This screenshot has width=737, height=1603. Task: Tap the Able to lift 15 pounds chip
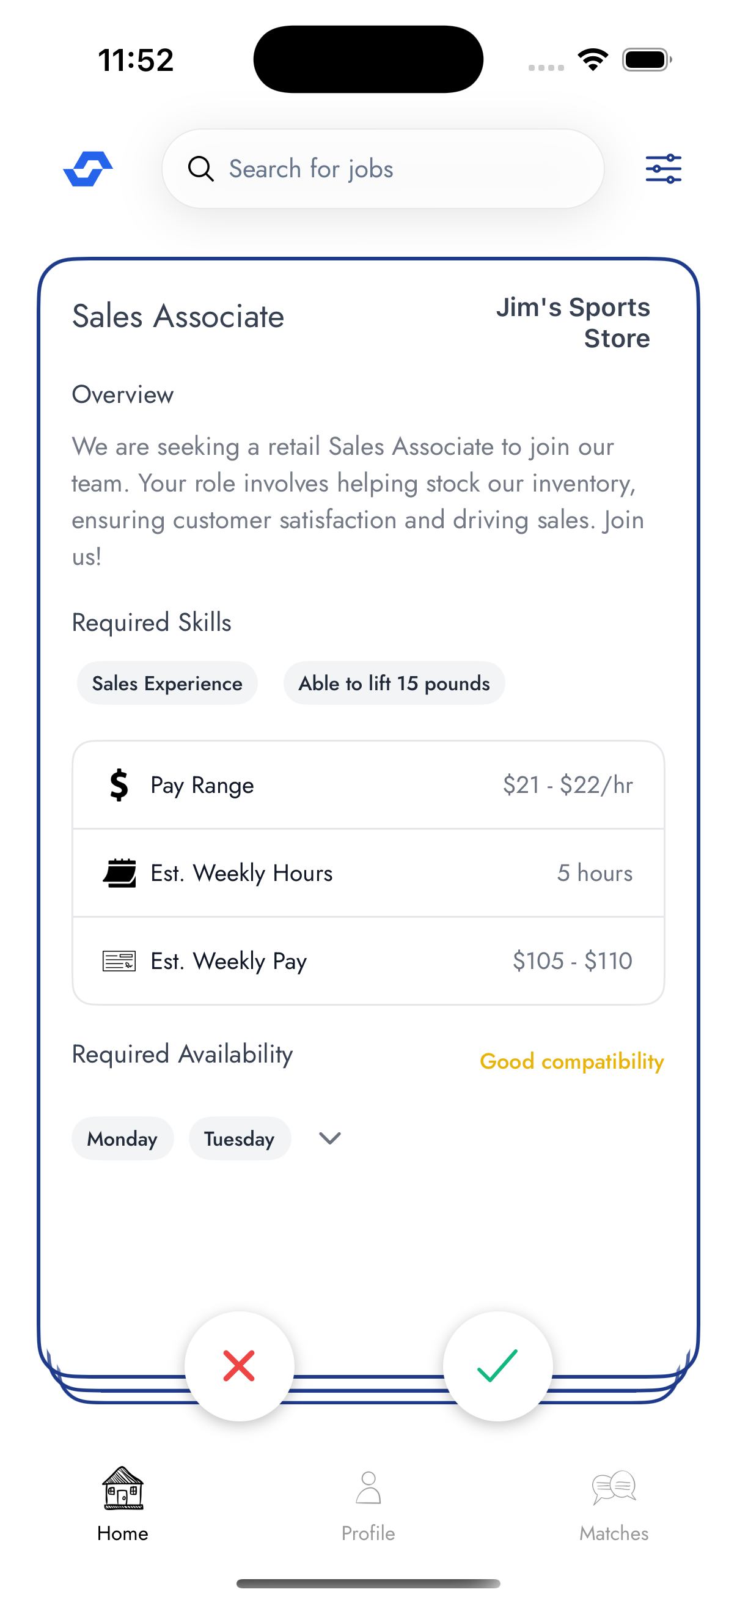tap(394, 684)
